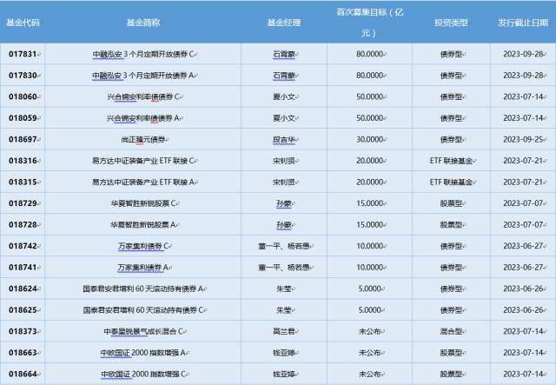Viewport: 556px width, 385px height.
Task: Click the 基金代码 column header
Action: click(23, 23)
